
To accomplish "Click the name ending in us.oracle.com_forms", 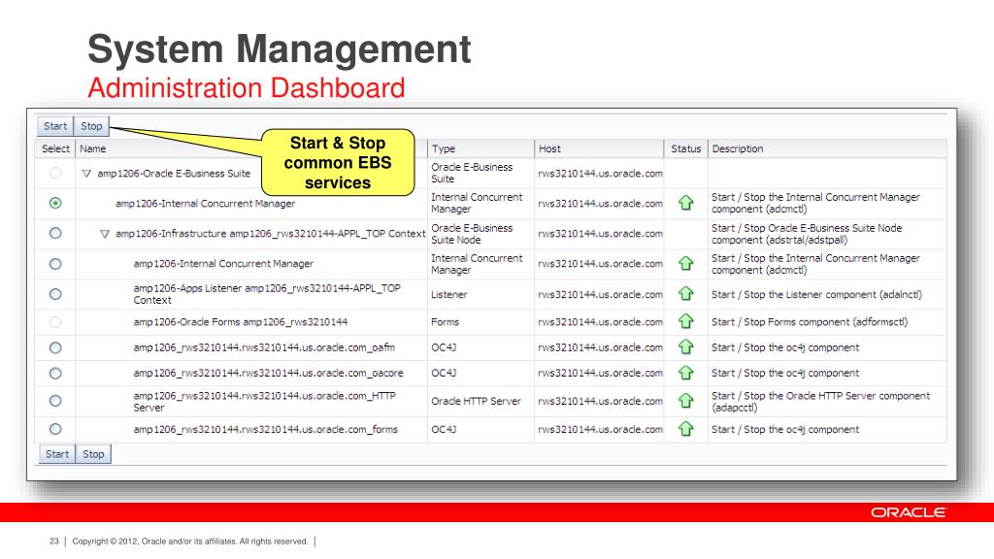I will click(266, 429).
